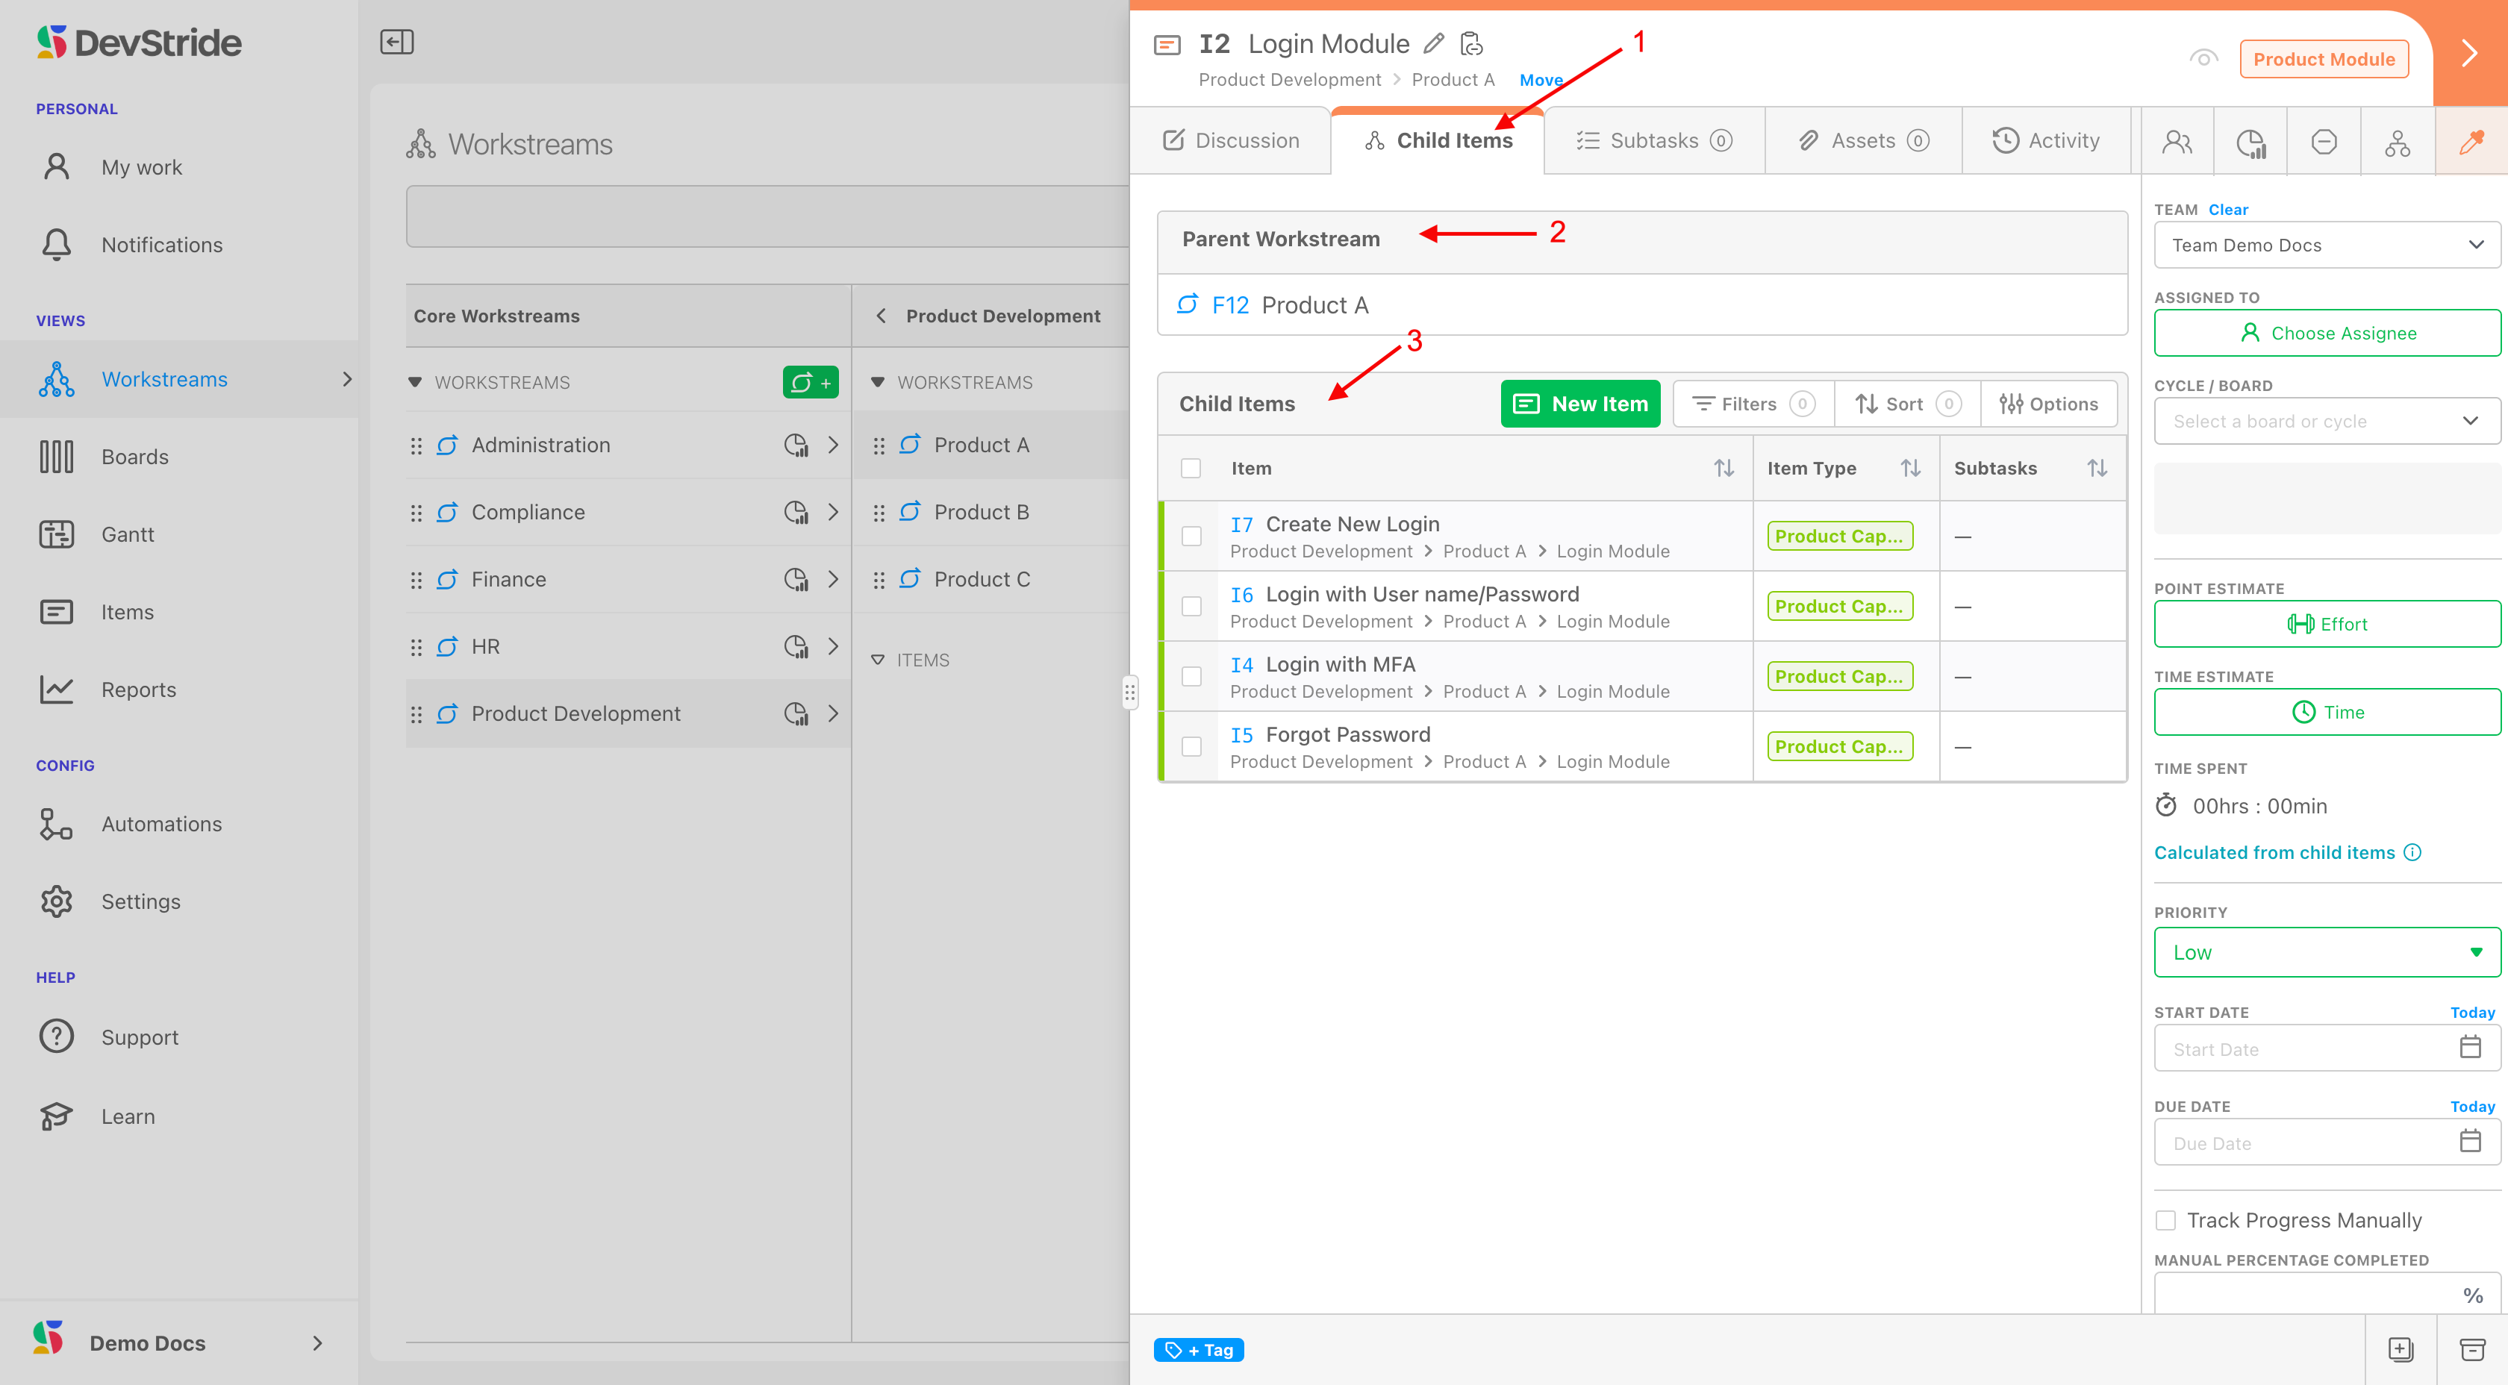Open the hierarchy tree icon tab
Screen dimensions: 2508x1385
(2397, 142)
